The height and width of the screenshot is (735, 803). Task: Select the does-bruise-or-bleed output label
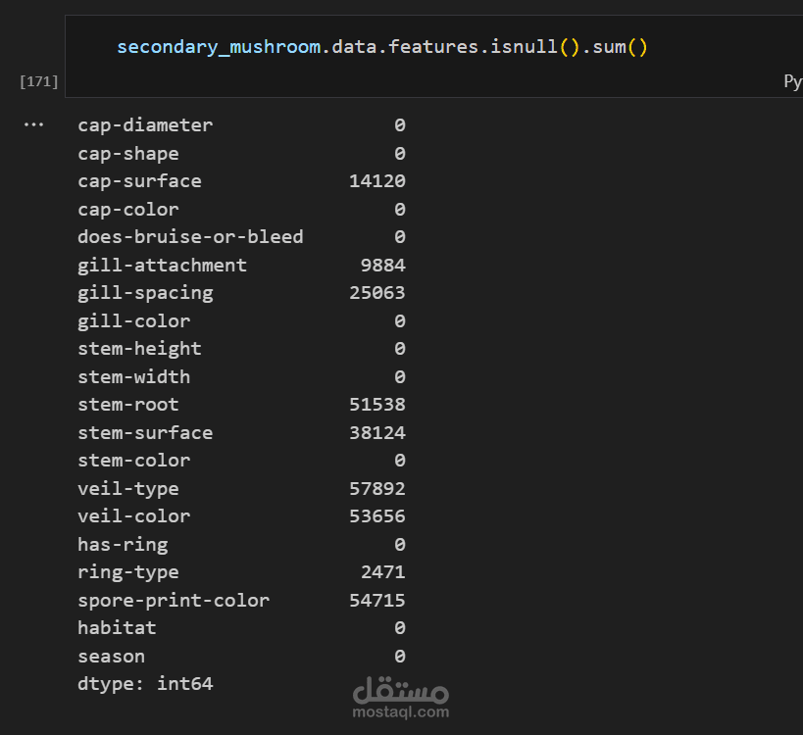point(190,237)
